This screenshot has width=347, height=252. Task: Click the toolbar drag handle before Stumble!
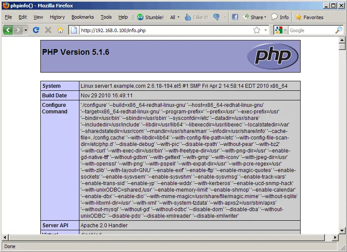(x=133, y=17)
